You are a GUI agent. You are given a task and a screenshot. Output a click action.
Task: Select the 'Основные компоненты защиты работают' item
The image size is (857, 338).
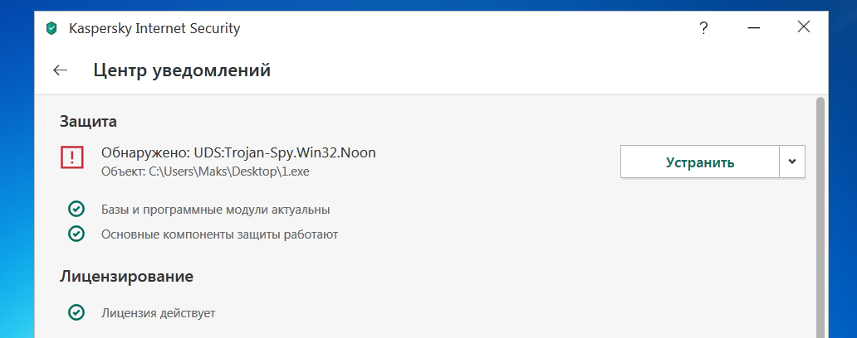click(x=219, y=234)
